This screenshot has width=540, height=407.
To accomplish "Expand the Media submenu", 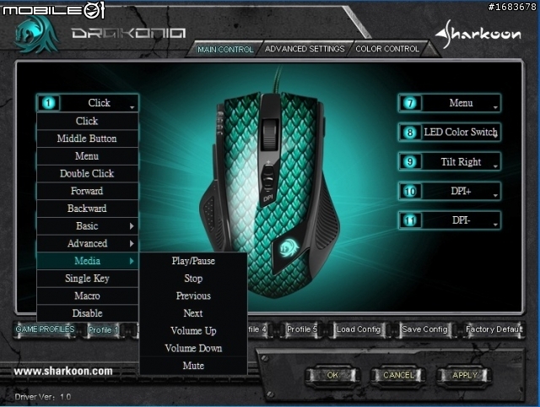I will click(x=88, y=261).
